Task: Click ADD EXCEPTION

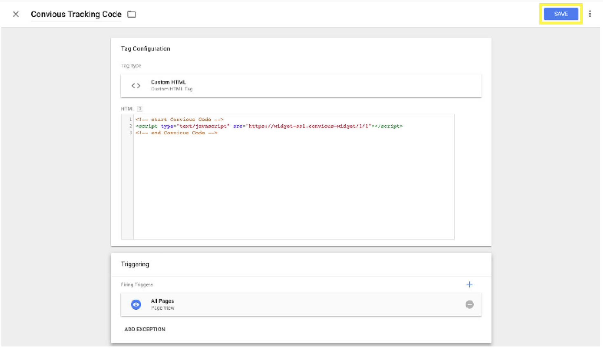Action: coord(145,329)
